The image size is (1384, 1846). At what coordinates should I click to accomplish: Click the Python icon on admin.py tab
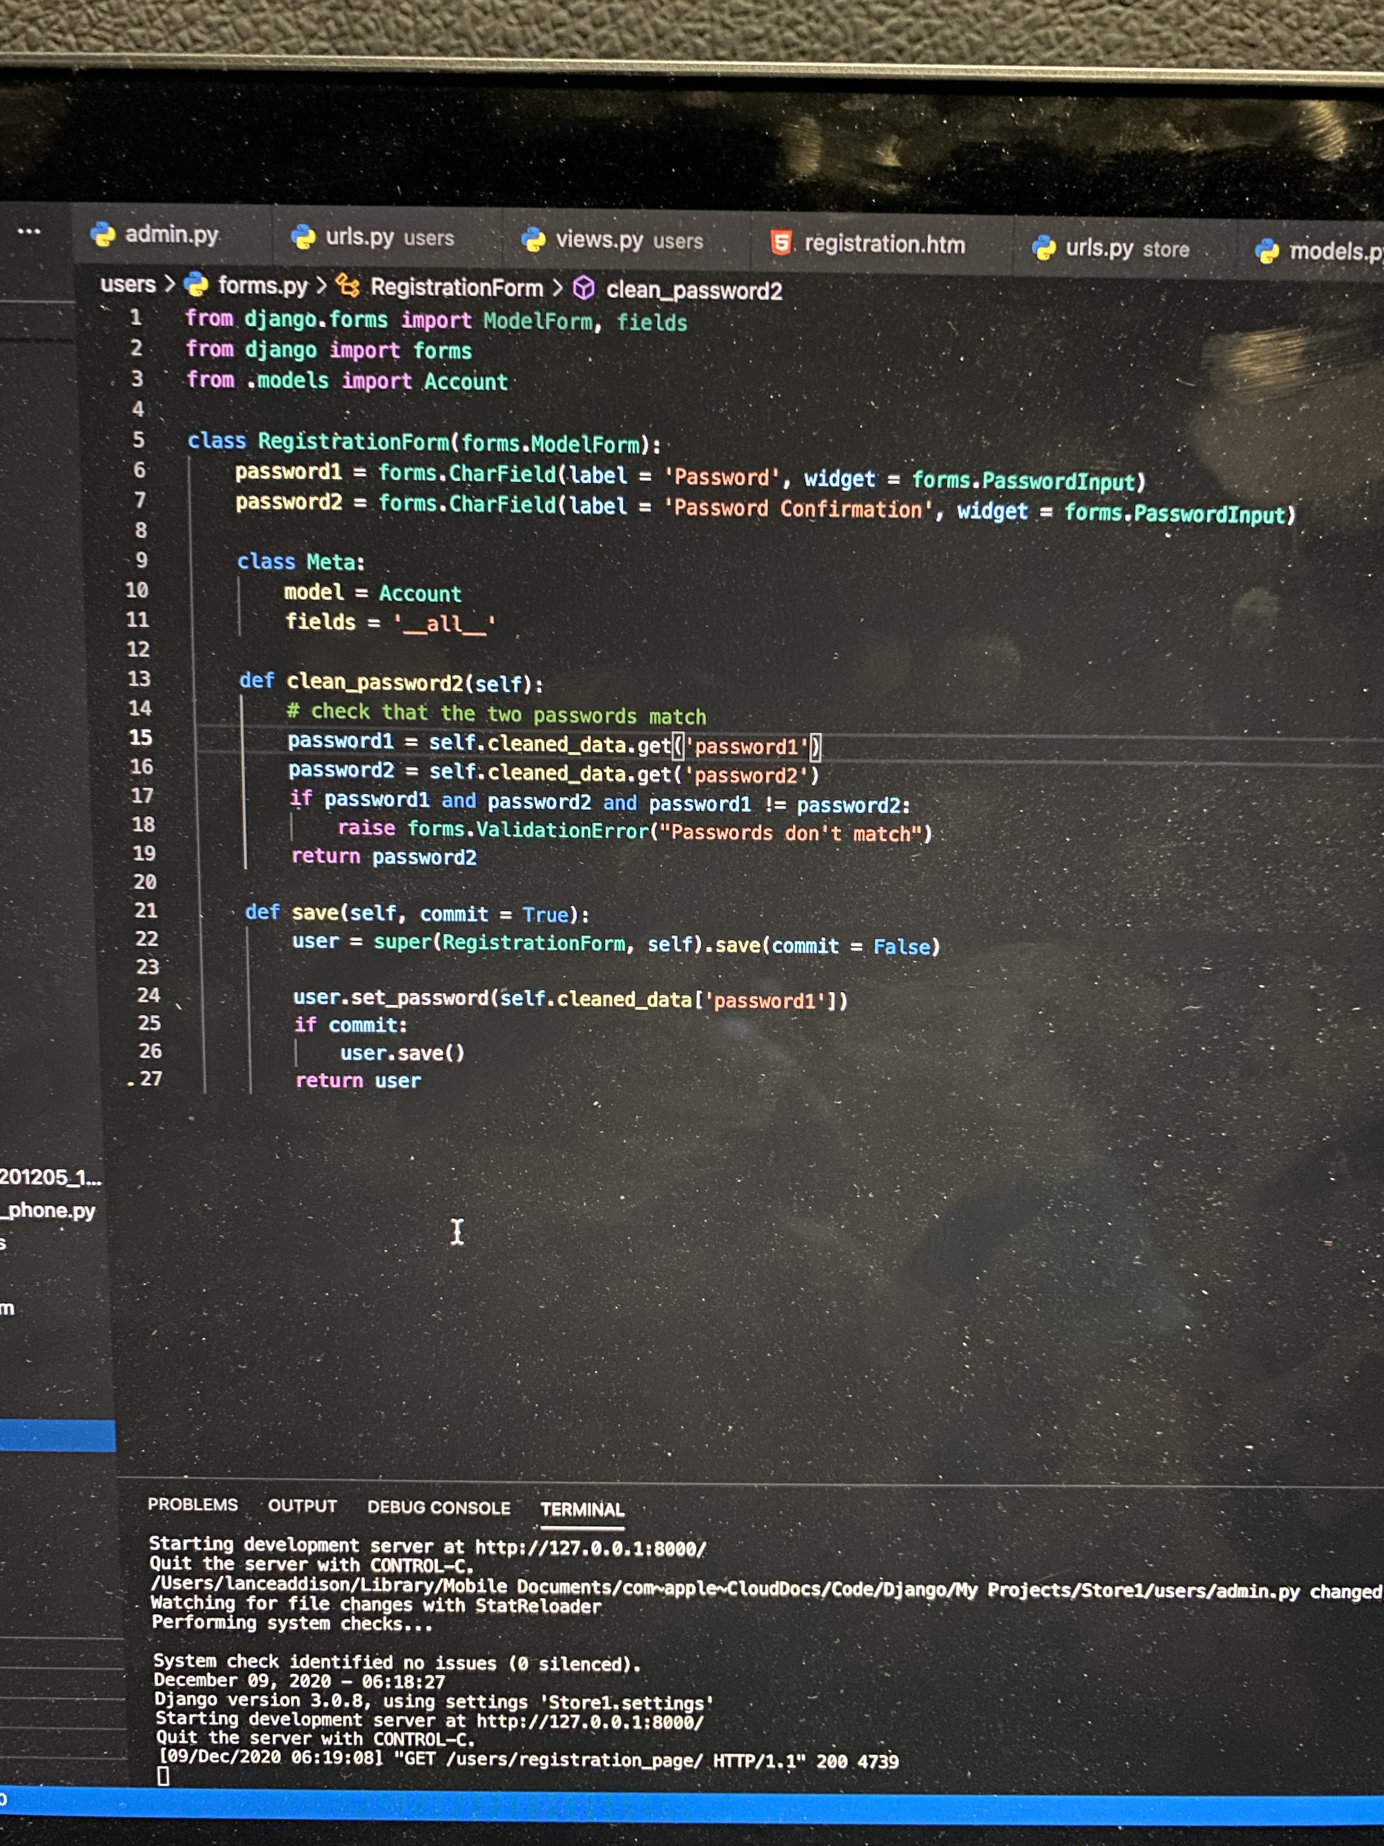(x=103, y=234)
